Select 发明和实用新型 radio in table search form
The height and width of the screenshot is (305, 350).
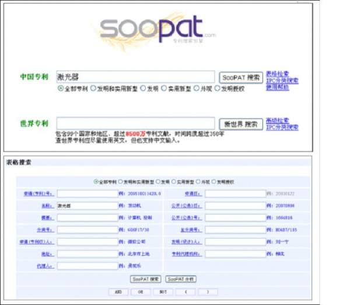121,182
